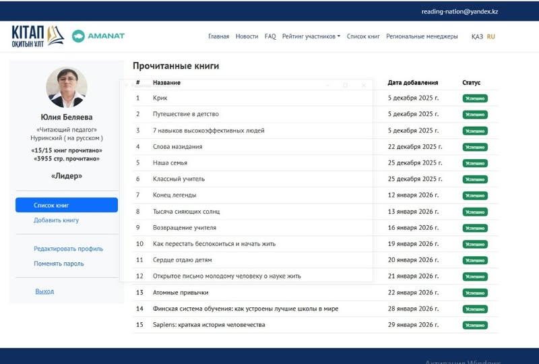The width and height of the screenshot is (539, 364).
Task: Open the FAQ page
Action: pos(270,36)
